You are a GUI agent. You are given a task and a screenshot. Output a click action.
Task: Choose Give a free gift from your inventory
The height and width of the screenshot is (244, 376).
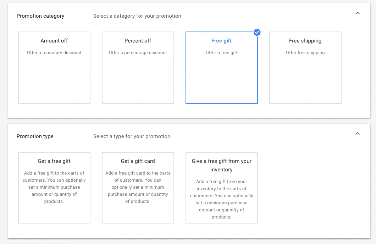click(x=221, y=188)
